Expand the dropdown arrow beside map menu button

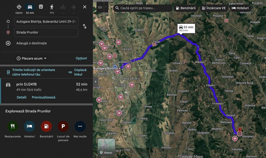click(x=106, y=7)
